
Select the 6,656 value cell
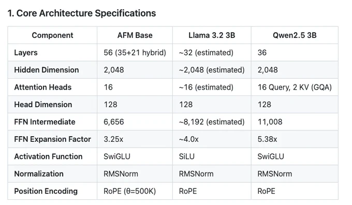click(x=113, y=122)
